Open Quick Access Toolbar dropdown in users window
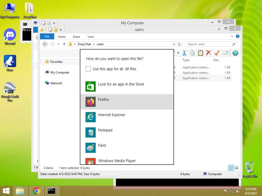 point(61,30)
